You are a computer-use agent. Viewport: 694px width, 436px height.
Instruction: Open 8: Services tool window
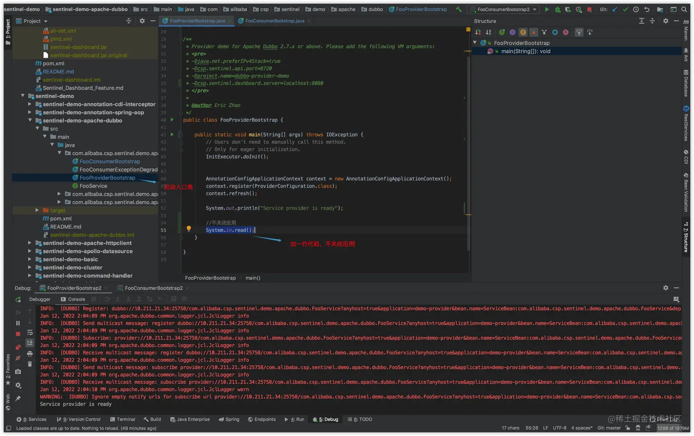pos(32,419)
